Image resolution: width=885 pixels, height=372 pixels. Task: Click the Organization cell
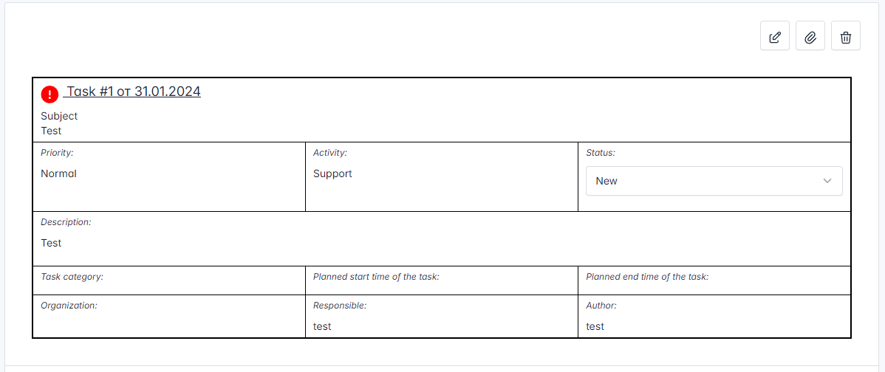point(168,316)
